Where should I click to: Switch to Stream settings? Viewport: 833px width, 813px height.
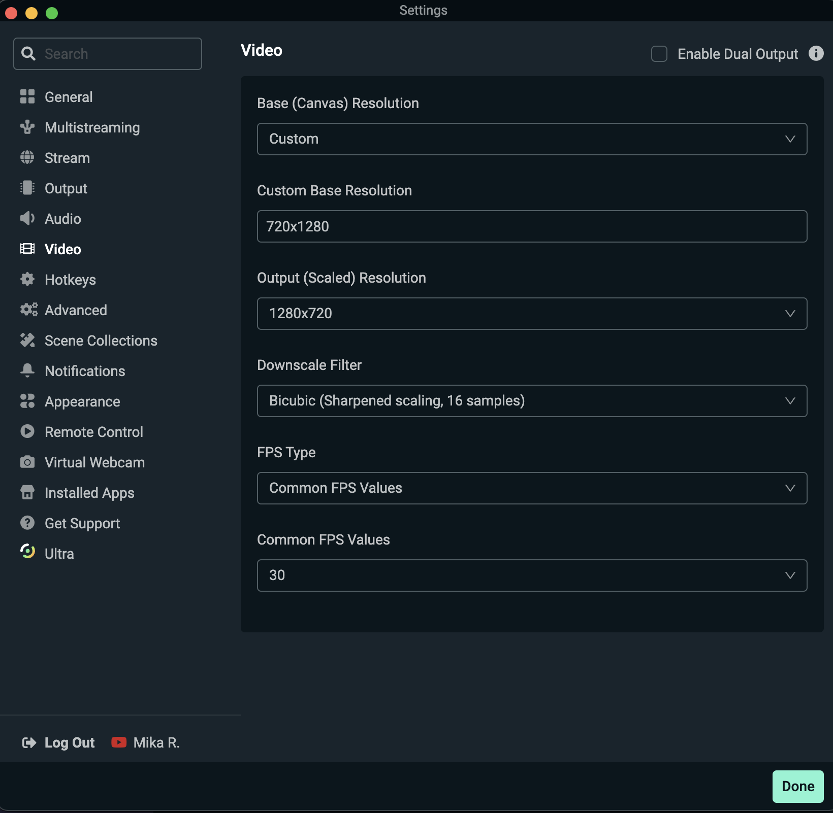coord(67,158)
